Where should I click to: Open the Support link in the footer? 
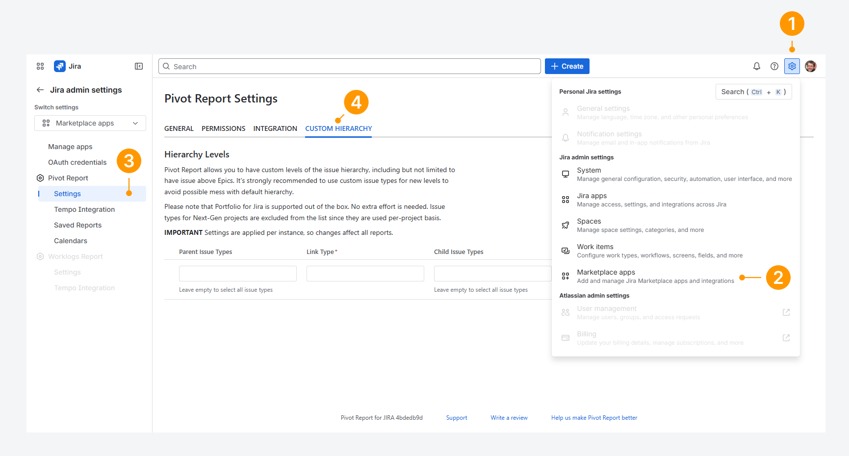tap(457, 418)
